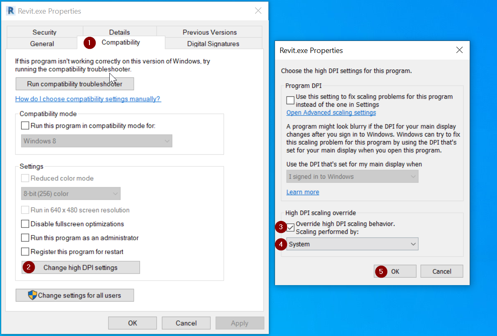Check 'Run this program as an administrator'
The height and width of the screenshot is (336, 497).
point(25,238)
